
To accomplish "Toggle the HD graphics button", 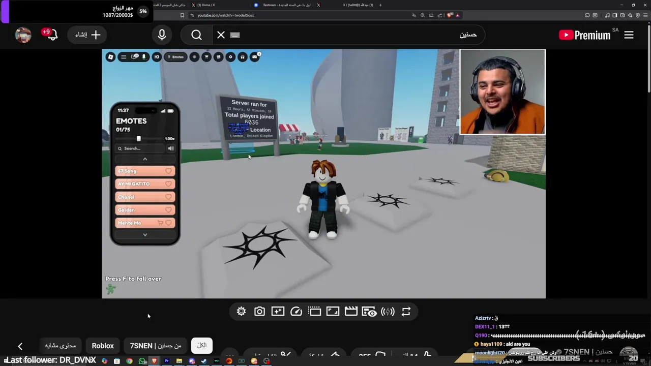I will point(157,57).
